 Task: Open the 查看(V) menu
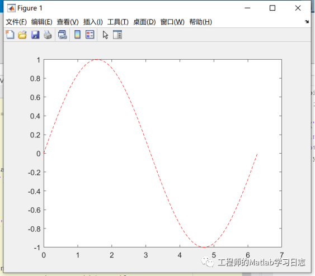(68, 22)
